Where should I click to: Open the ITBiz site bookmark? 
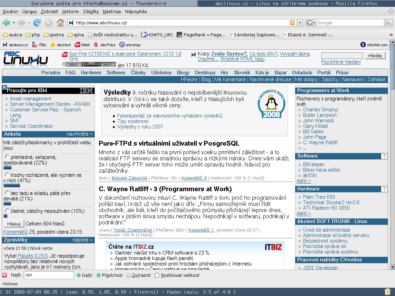click(x=39, y=45)
